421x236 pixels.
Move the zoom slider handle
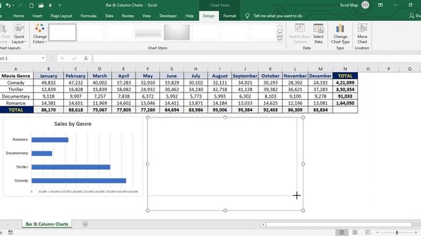397,232
